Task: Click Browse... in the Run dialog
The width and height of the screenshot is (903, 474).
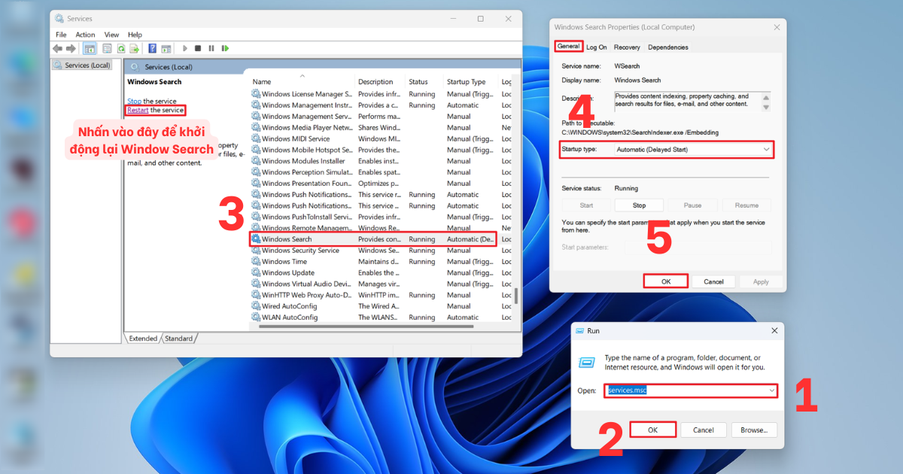Action: 753,430
